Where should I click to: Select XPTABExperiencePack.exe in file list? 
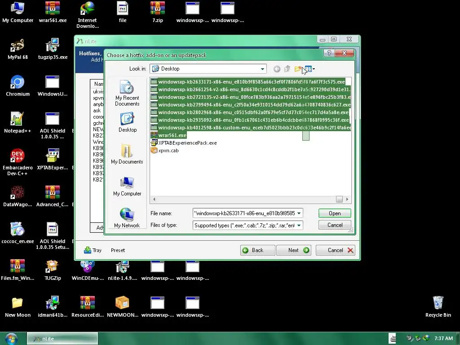184,143
